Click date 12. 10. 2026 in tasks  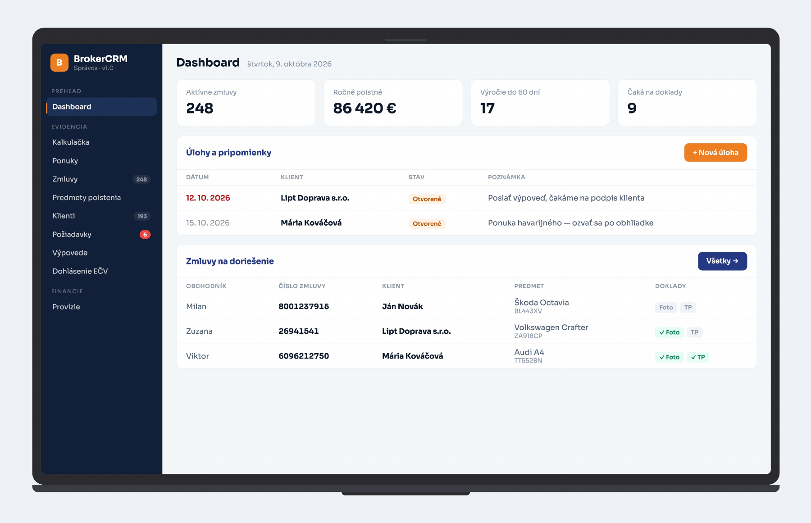[208, 198]
